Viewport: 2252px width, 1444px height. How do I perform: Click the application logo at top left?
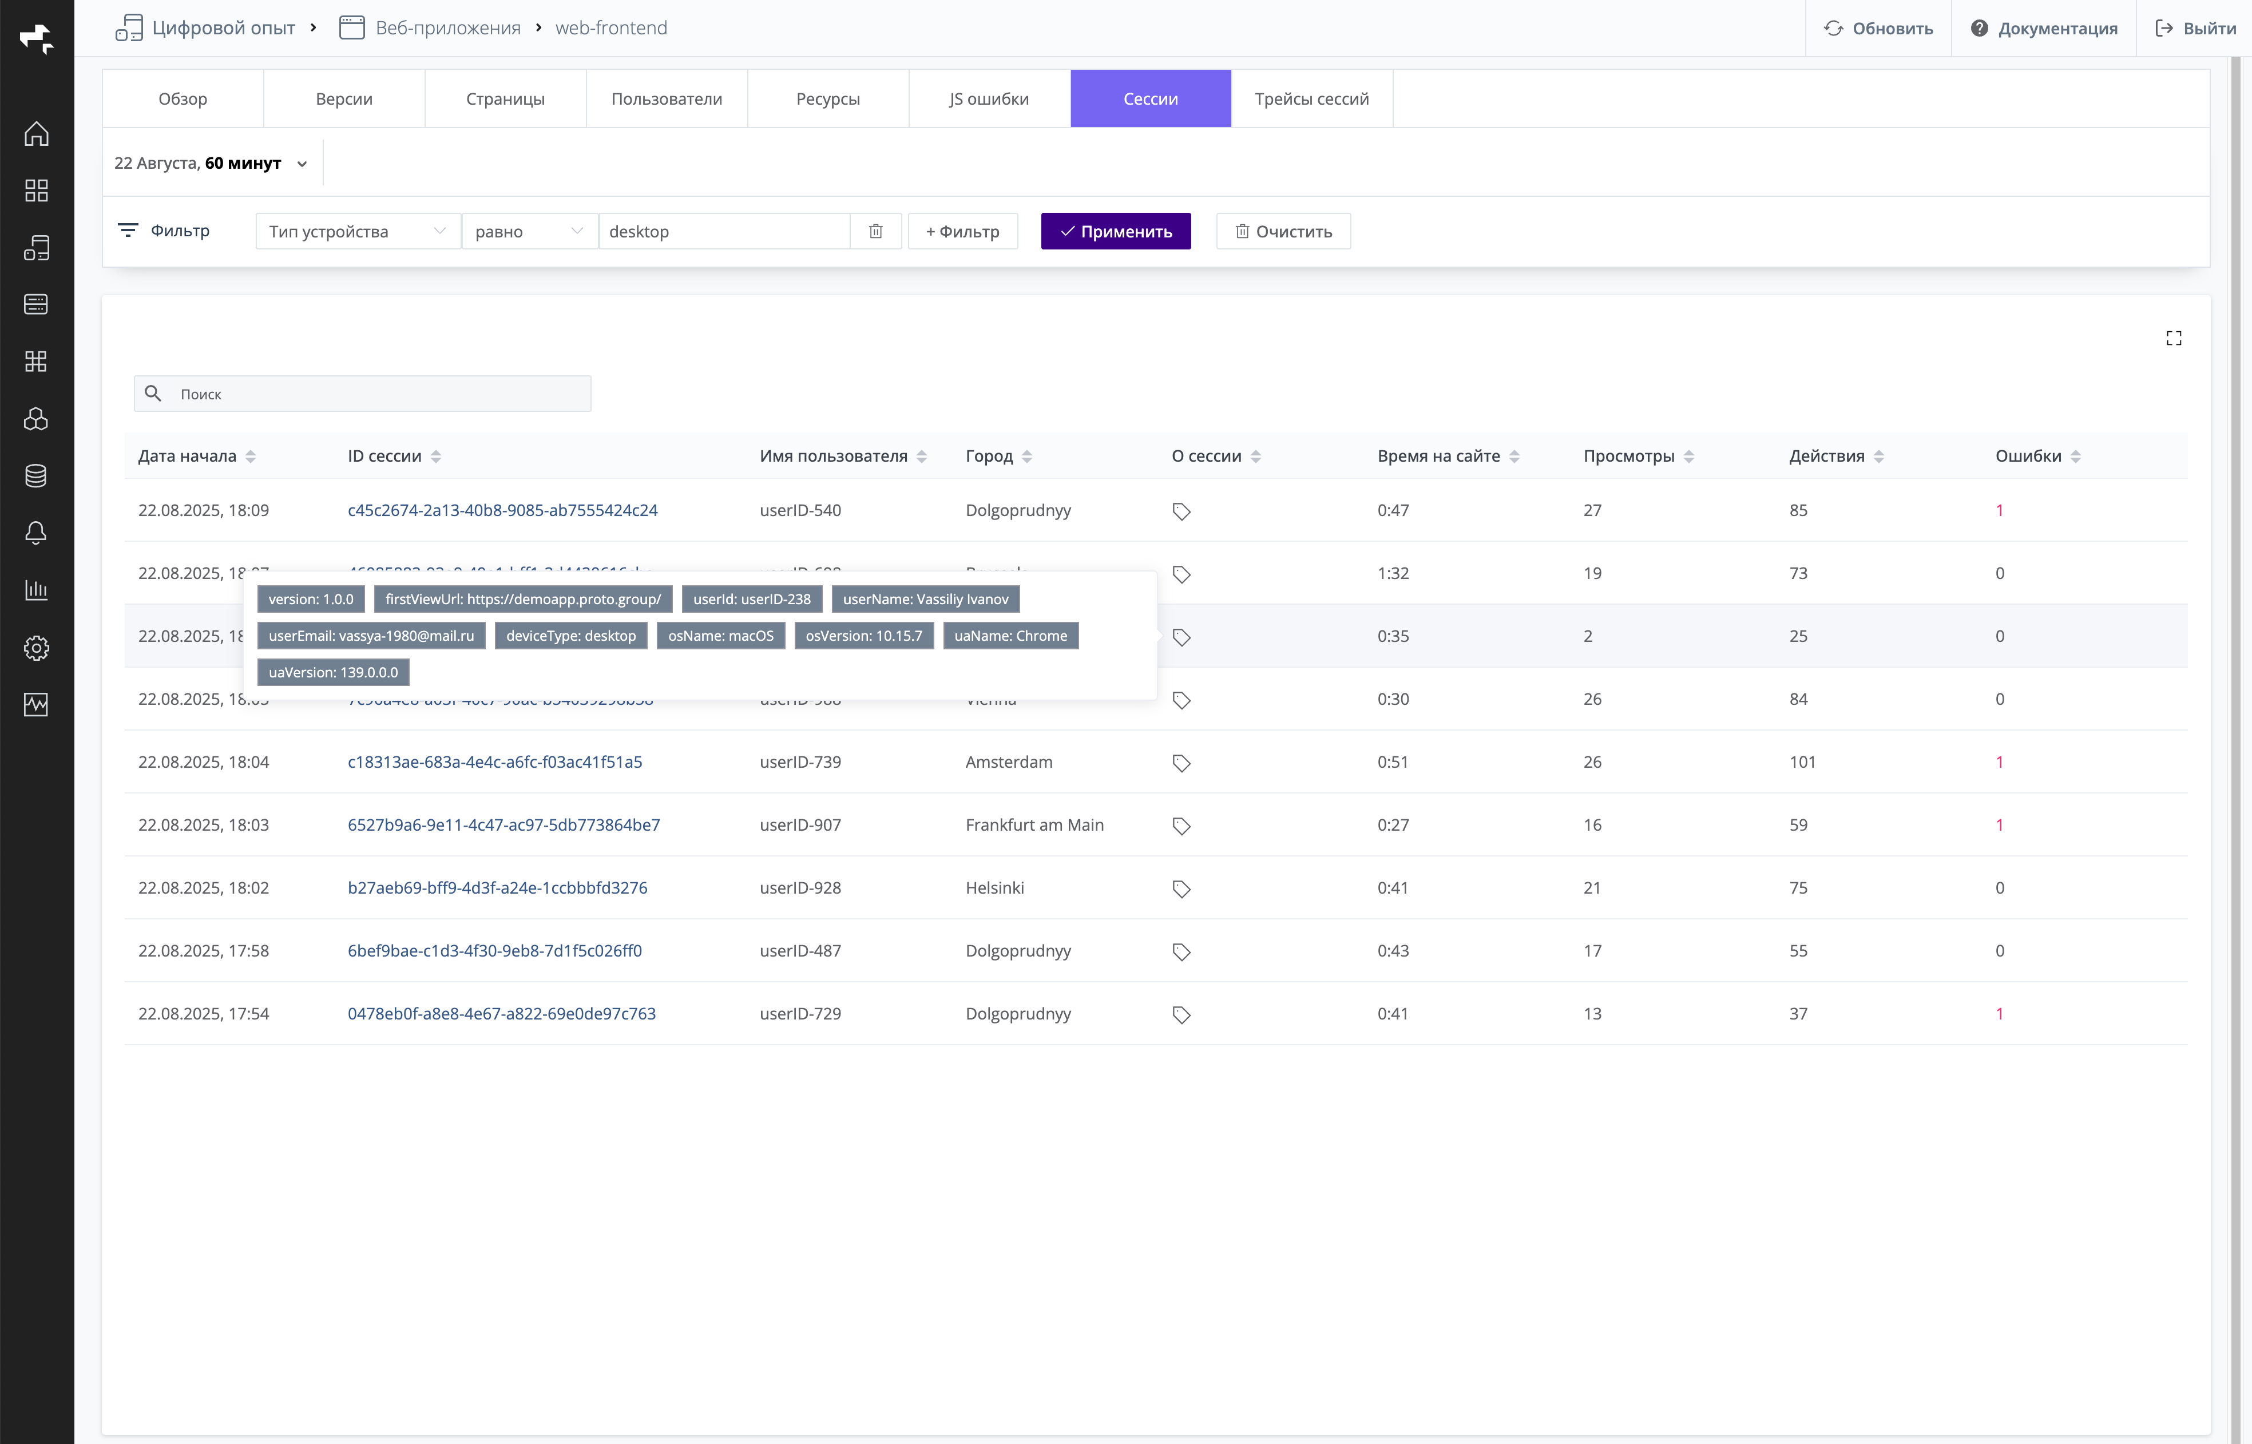coord(37,38)
